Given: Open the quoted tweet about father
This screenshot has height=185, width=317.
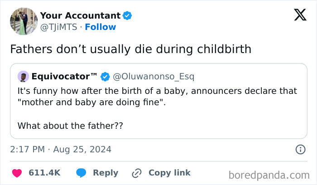Looking at the screenshot, I should click(x=158, y=108).
